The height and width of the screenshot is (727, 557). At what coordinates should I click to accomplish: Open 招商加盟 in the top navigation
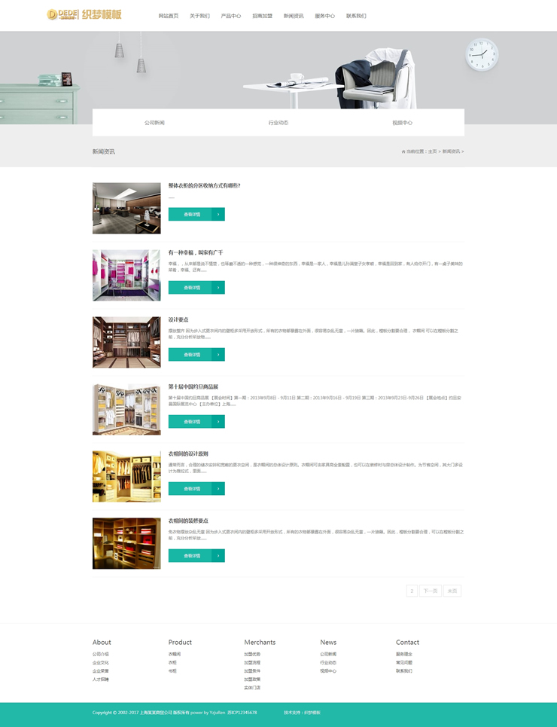[262, 16]
